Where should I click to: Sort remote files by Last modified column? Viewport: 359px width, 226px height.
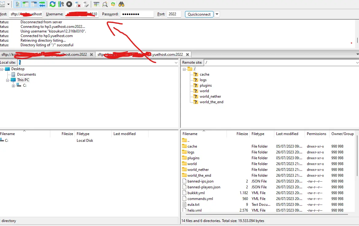point(287,134)
